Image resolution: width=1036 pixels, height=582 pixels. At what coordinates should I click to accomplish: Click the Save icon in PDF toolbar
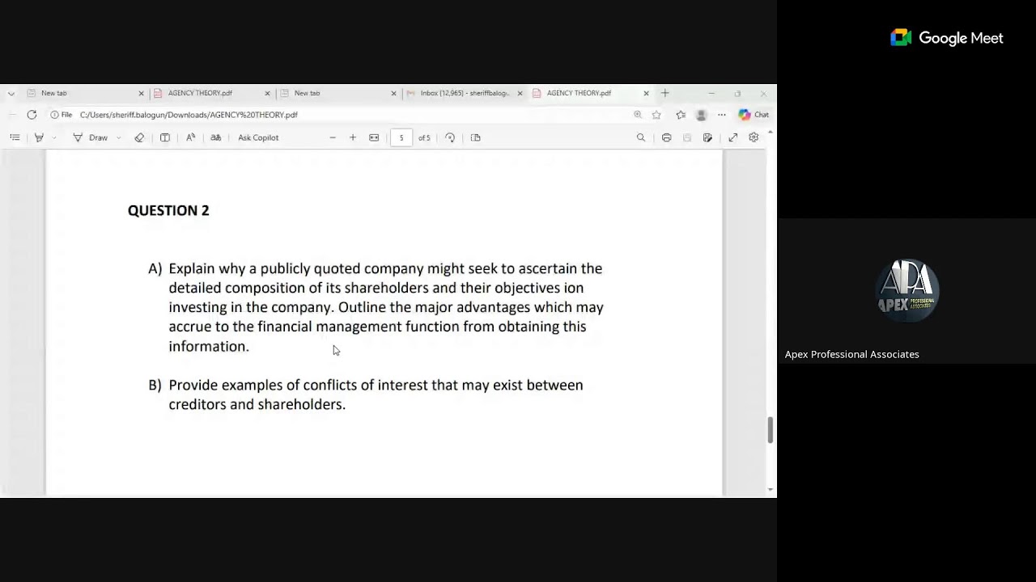pos(687,137)
